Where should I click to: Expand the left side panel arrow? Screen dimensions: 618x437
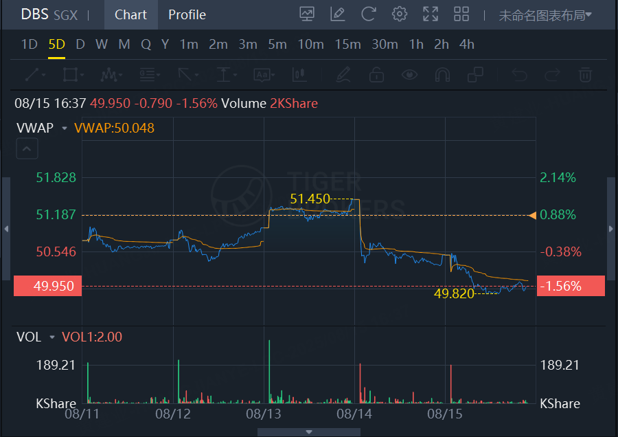[6, 229]
